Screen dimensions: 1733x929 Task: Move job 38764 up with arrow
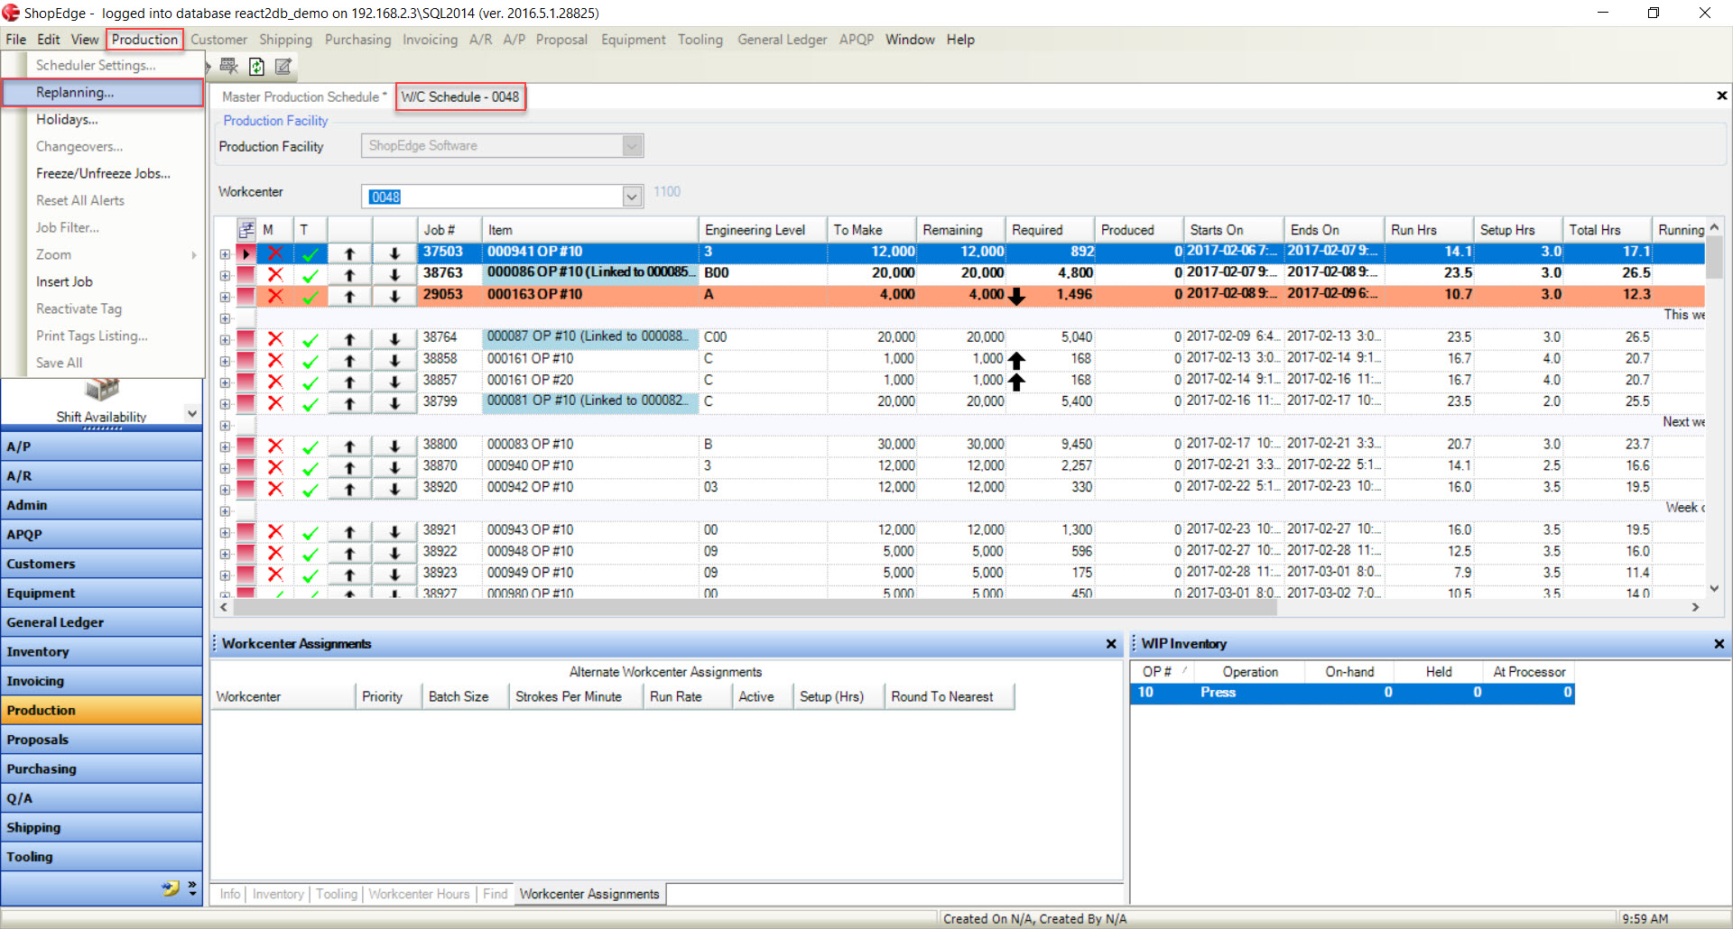click(x=350, y=339)
